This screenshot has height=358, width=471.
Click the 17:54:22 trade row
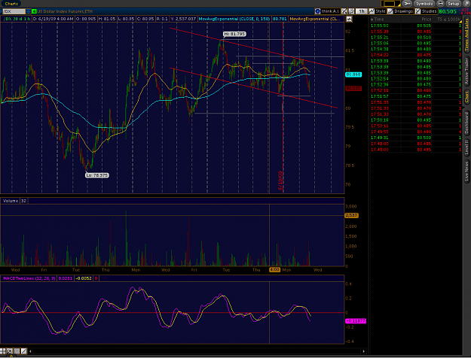(416, 55)
